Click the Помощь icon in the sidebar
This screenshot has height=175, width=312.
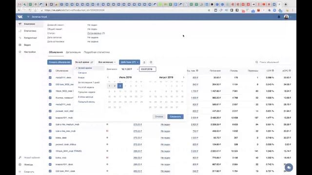pos(20,165)
